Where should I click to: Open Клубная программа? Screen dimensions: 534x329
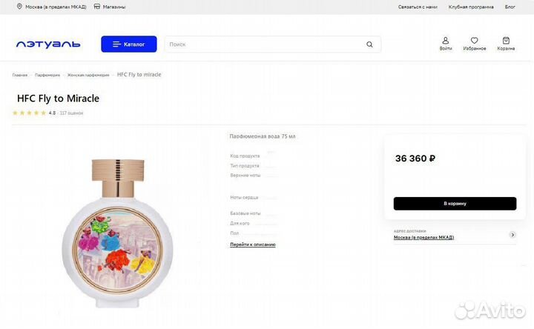pos(471,7)
